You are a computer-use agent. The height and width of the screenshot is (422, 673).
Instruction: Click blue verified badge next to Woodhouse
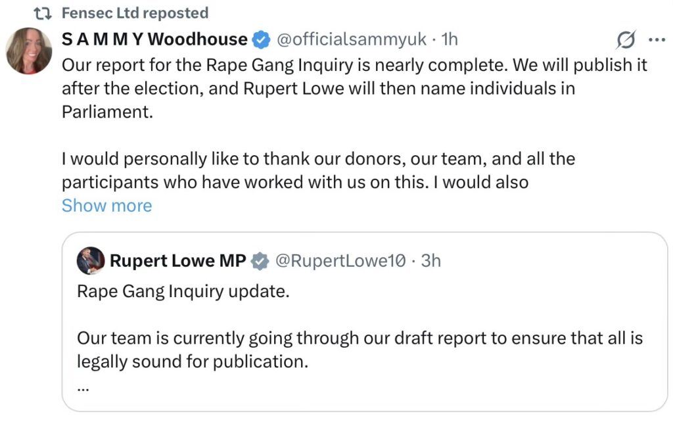pos(261,40)
